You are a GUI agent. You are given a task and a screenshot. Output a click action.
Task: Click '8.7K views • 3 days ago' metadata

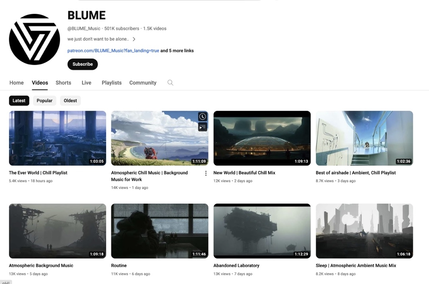click(x=336, y=181)
